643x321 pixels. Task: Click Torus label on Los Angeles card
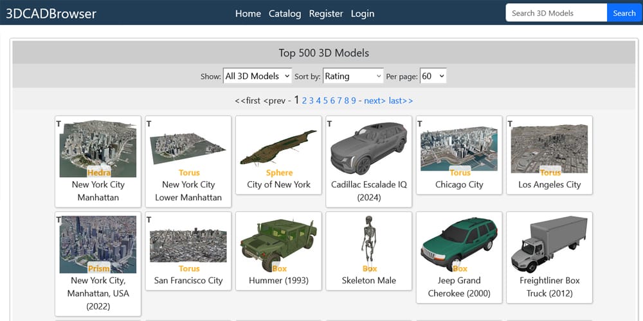(x=550, y=173)
